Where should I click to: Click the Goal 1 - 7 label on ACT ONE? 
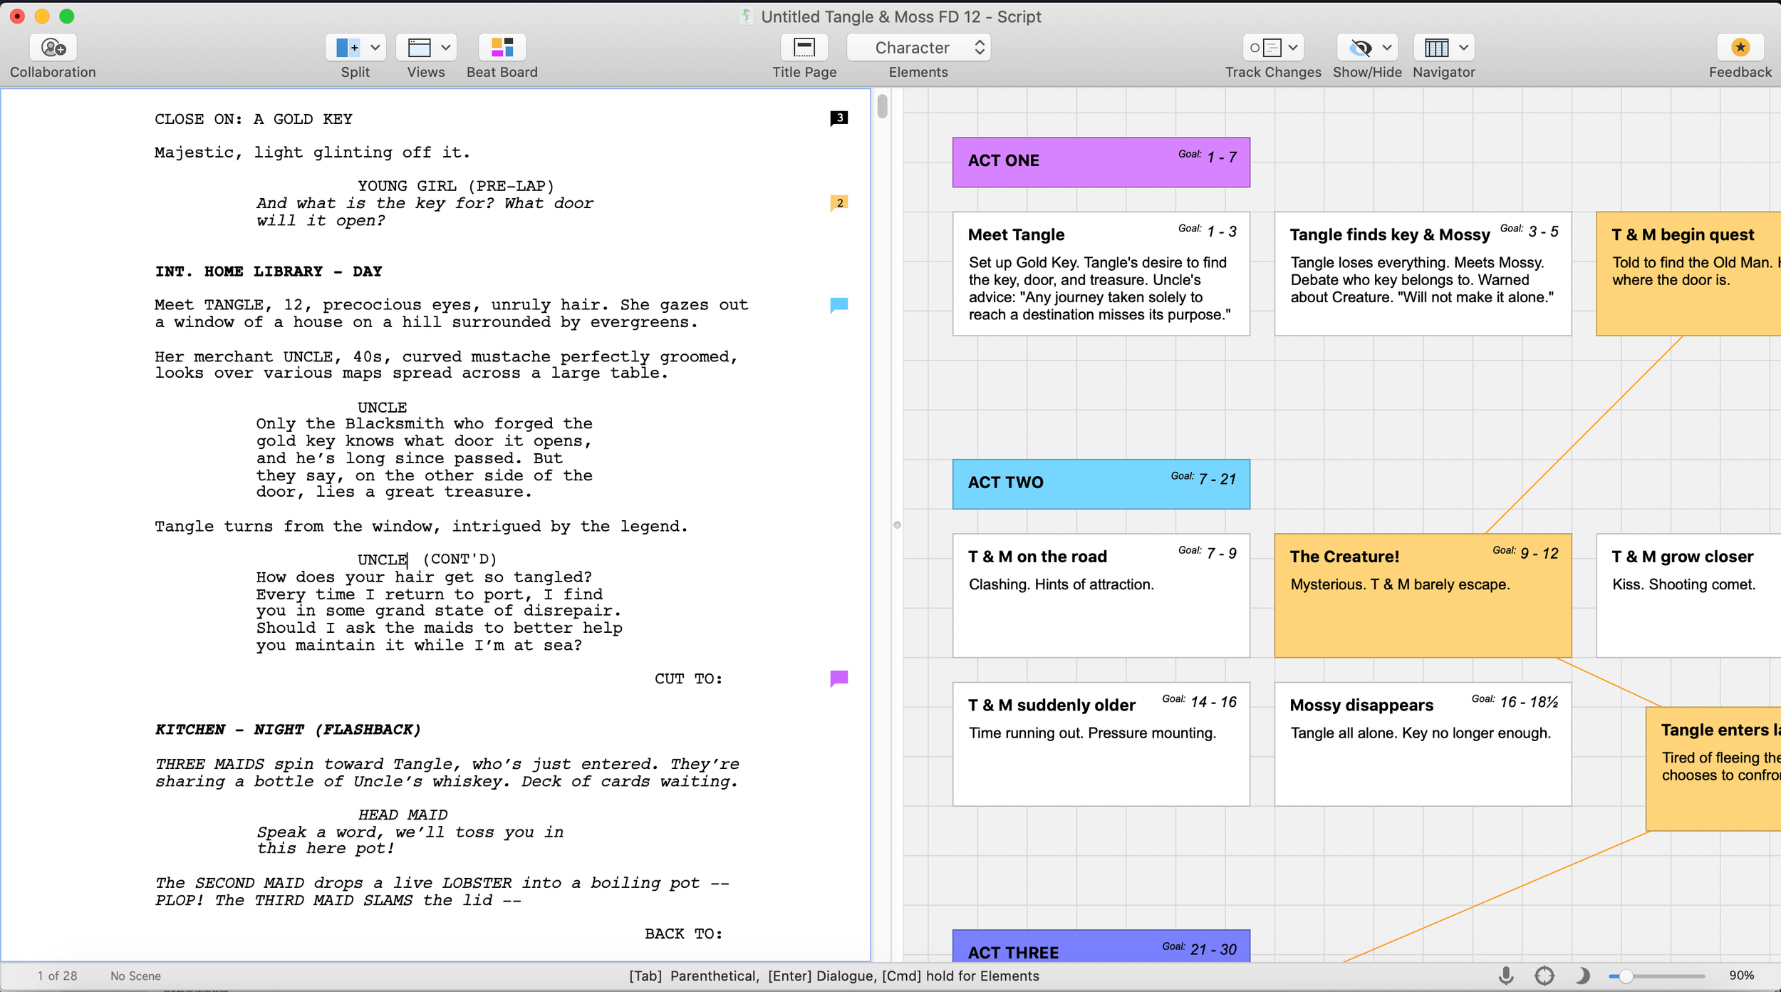click(1208, 157)
